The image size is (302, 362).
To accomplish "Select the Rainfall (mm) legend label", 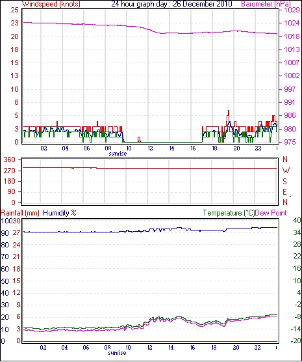I will [20, 213].
